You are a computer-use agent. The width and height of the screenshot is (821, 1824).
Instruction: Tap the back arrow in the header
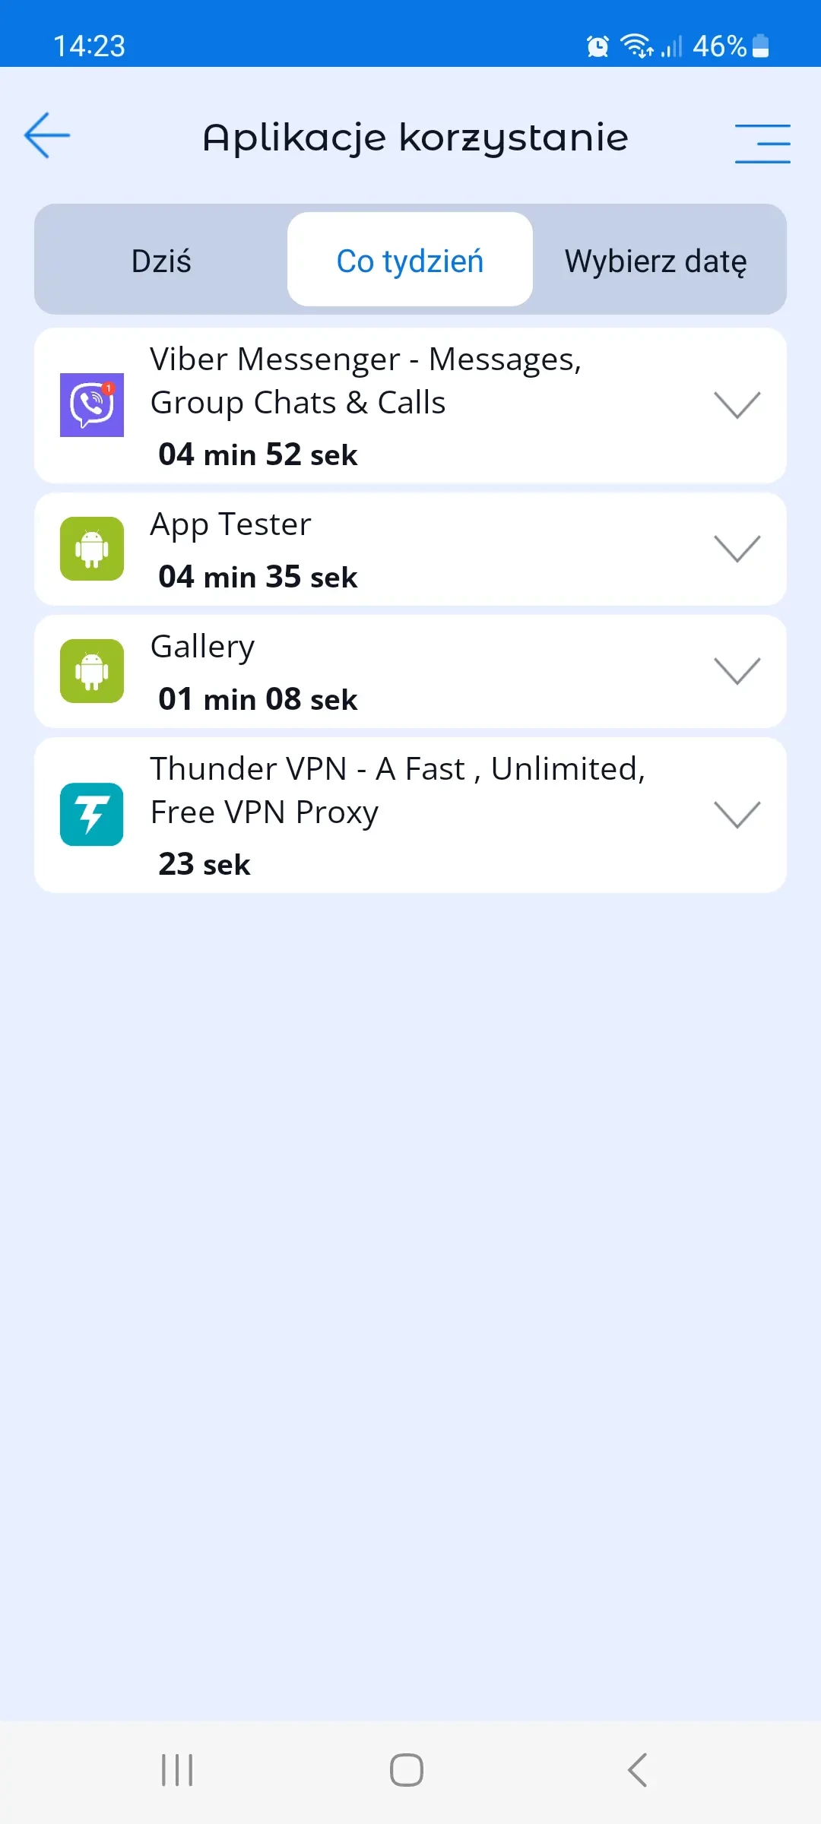coord(47,136)
